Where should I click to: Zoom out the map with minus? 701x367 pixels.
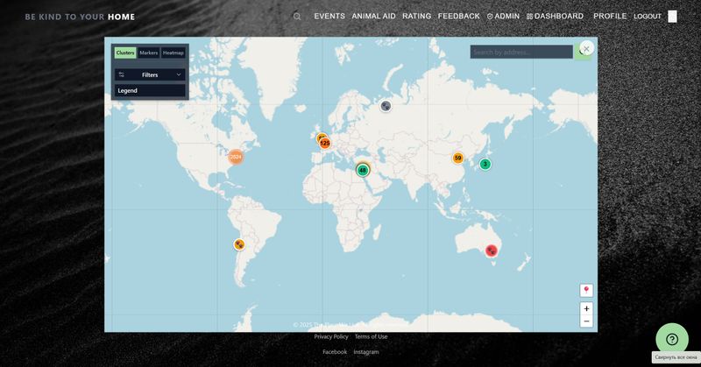pyautogui.click(x=586, y=321)
